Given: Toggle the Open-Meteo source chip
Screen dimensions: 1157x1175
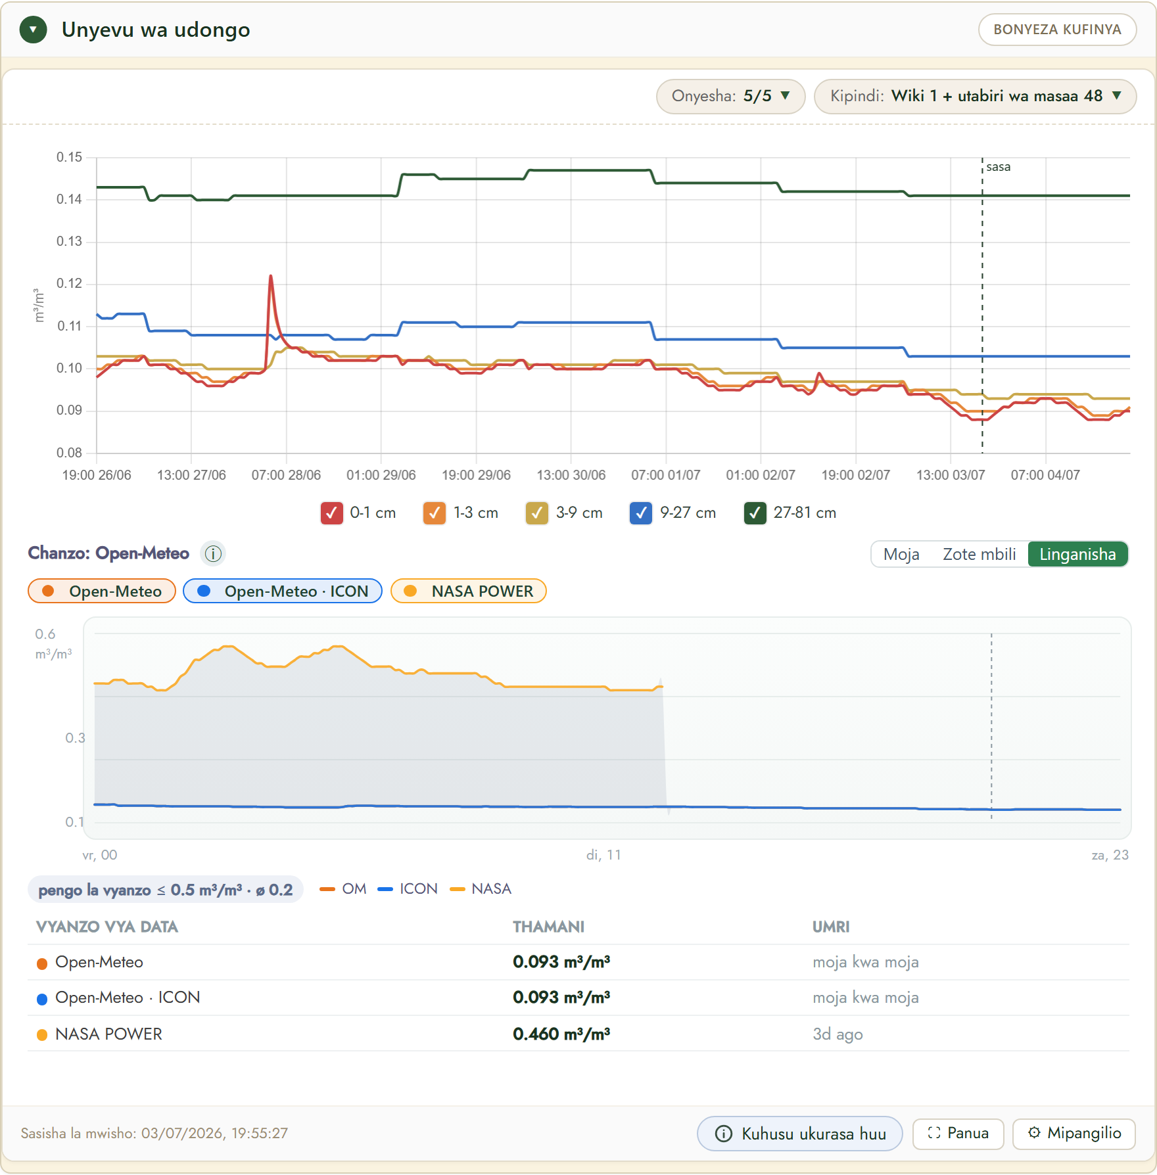Looking at the screenshot, I should [102, 591].
